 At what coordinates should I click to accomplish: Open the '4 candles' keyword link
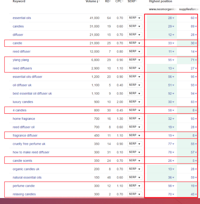pos(20,110)
